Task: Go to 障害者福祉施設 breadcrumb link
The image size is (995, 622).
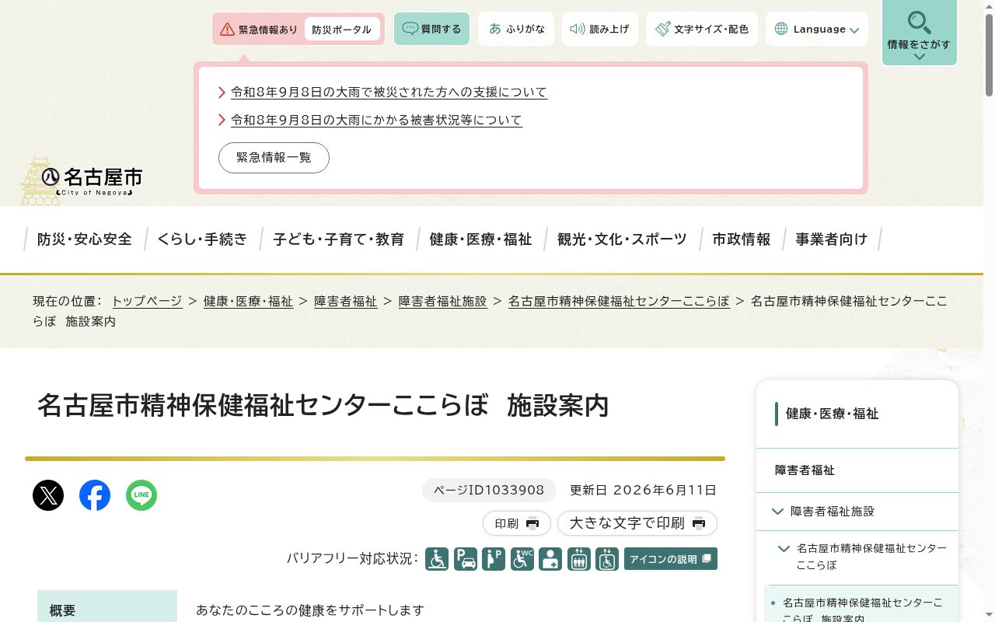Action: click(443, 301)
